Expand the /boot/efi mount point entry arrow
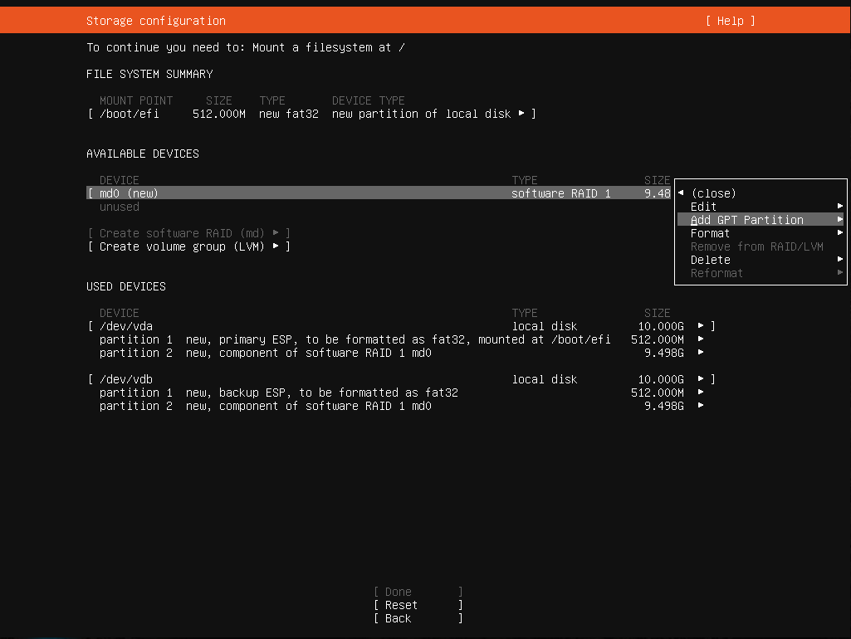 521,114
